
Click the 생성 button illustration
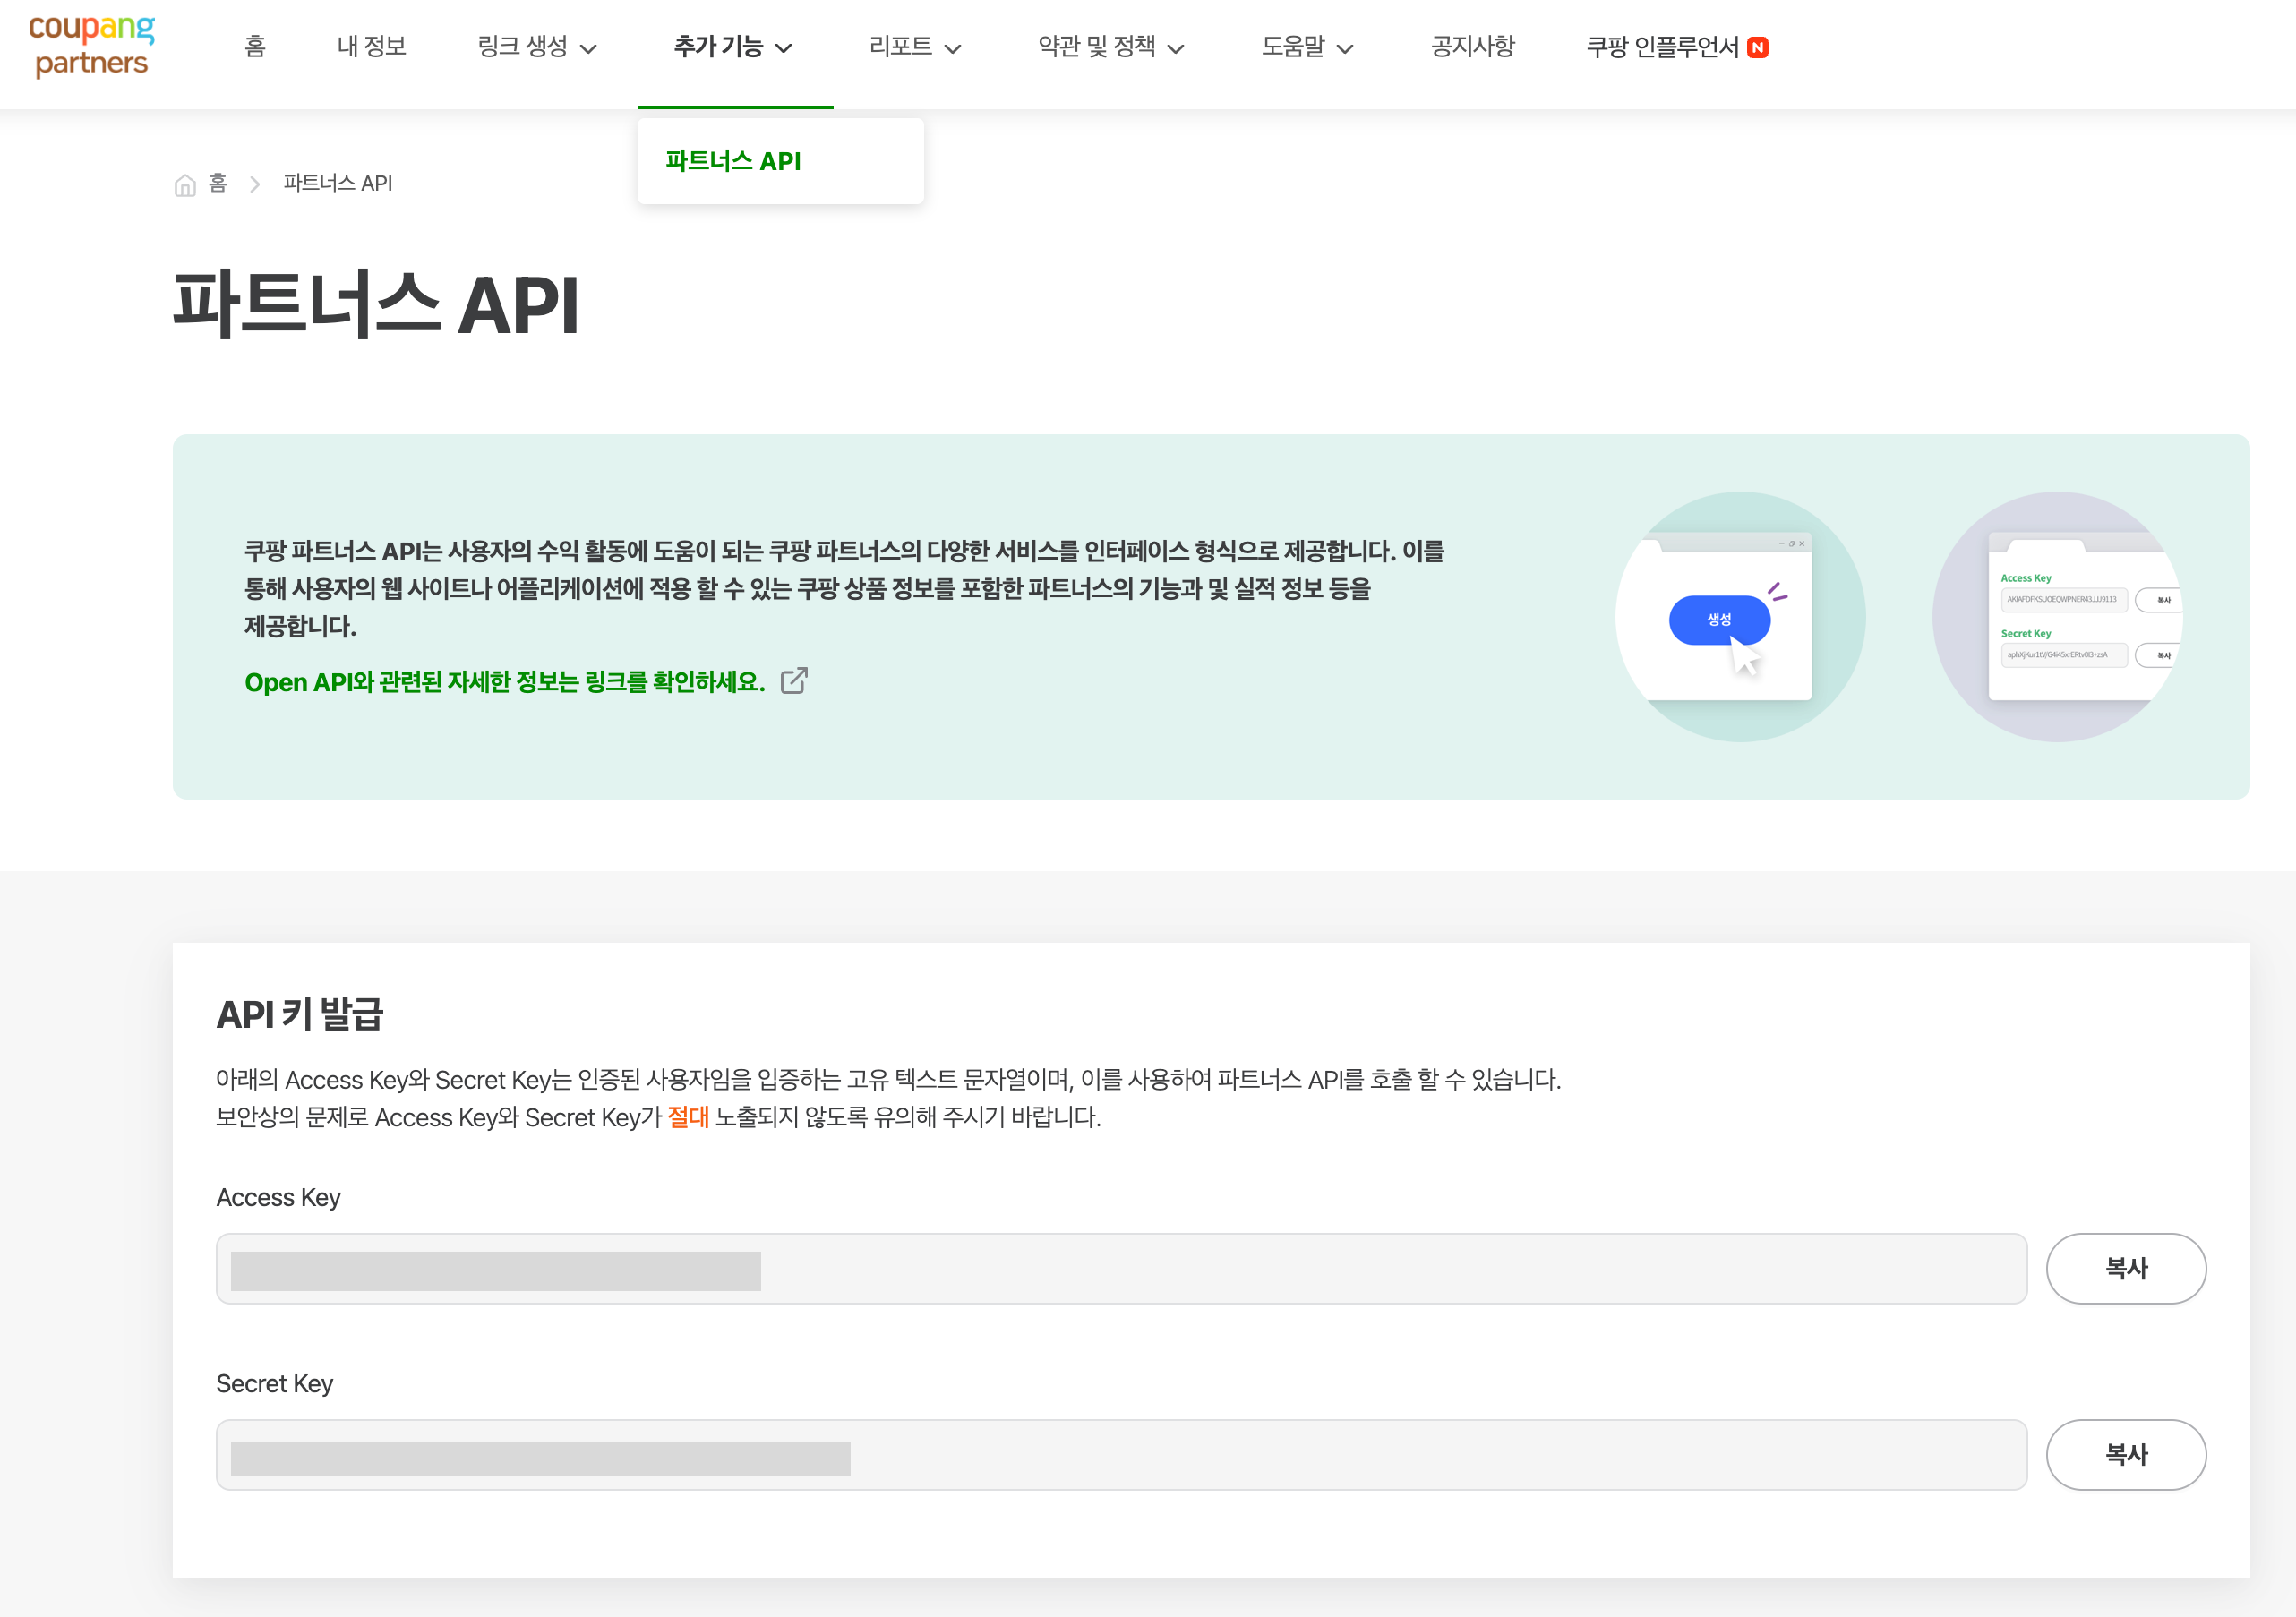tap(1719, 620)
